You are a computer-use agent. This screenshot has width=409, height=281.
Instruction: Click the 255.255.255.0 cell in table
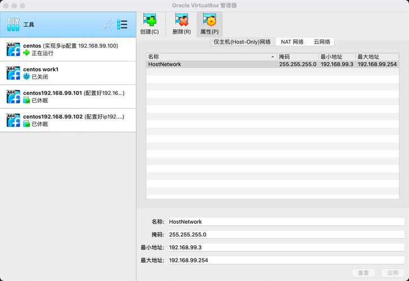pos(297,64)
